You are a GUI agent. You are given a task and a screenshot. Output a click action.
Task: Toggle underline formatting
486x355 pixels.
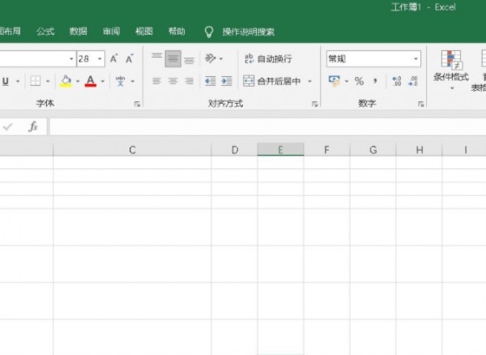coord(6,81)
